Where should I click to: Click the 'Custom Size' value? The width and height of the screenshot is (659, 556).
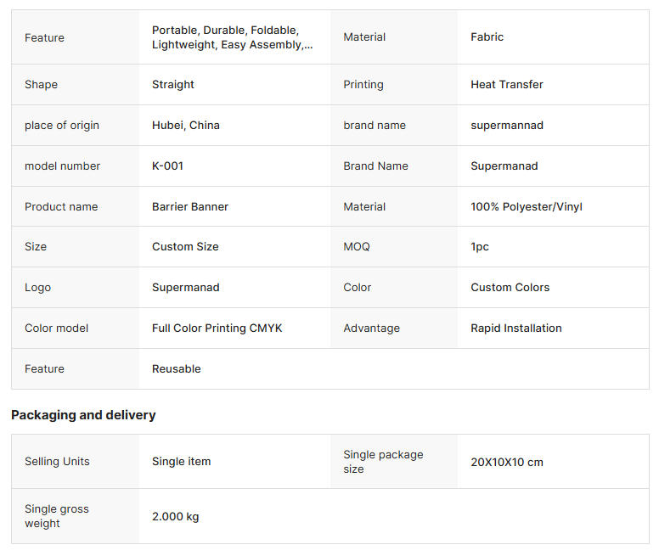(x=185, y=247)
